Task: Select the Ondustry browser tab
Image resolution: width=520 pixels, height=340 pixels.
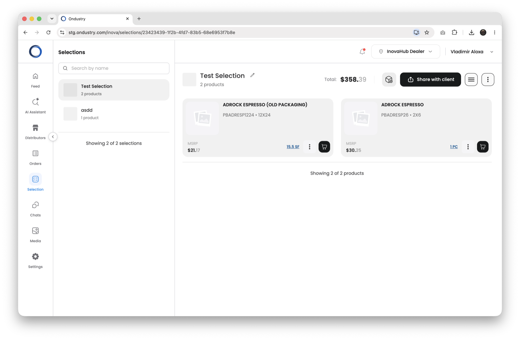Action: click(96, 19)
